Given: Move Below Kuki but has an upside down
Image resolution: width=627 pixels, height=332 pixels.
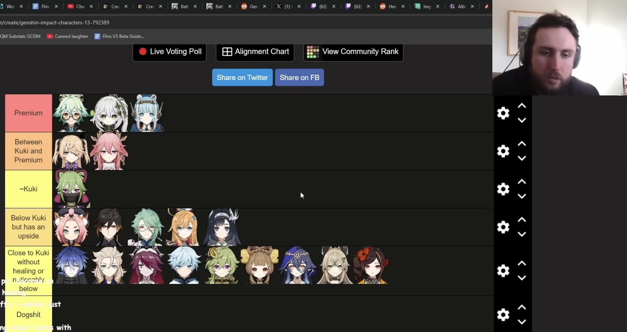Looking at the screenshot, I should [x=522, y=234].
